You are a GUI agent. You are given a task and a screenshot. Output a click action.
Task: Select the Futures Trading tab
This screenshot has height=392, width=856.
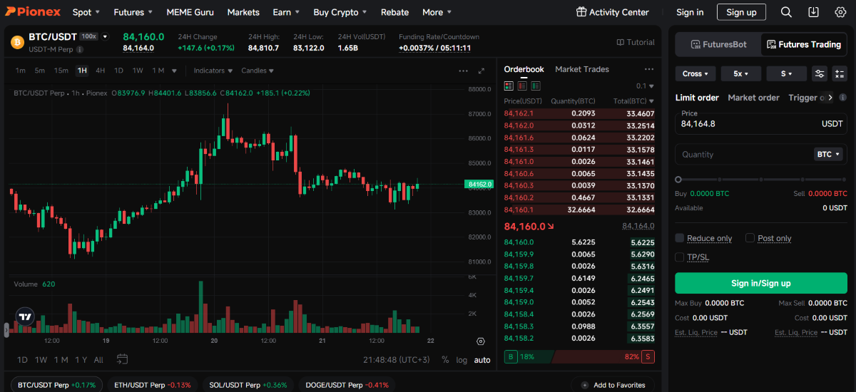point(803,44)
